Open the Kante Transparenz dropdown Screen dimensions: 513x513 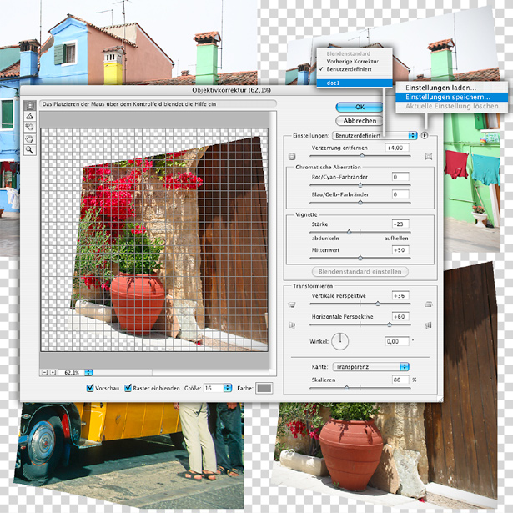370,366
